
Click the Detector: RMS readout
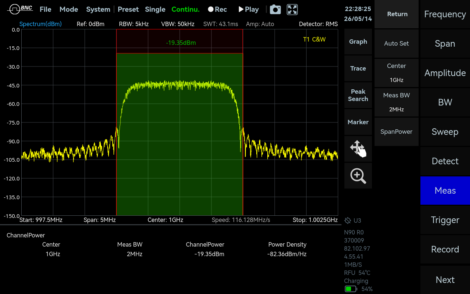point(318,24)
